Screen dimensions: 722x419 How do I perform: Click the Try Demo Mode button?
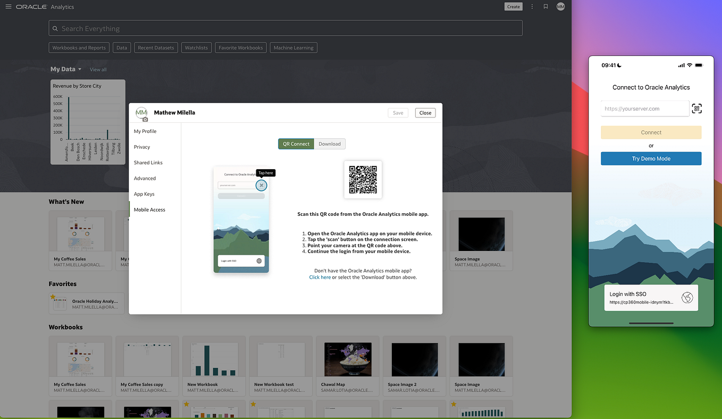click(x=651, y=158)
